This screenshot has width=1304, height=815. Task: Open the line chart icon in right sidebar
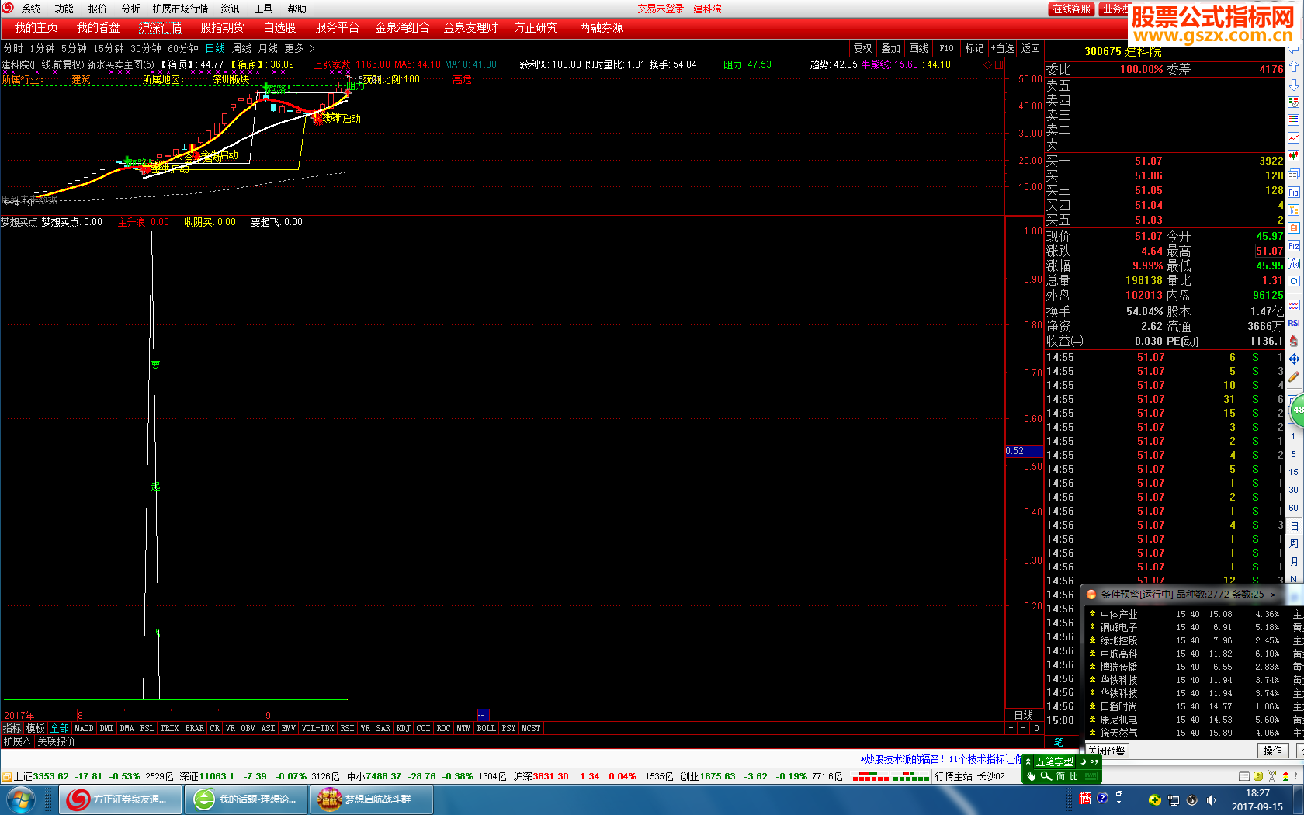1293,138
